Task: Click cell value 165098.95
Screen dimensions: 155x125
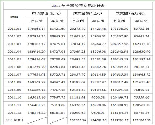Action: click(x=119, y=105)
